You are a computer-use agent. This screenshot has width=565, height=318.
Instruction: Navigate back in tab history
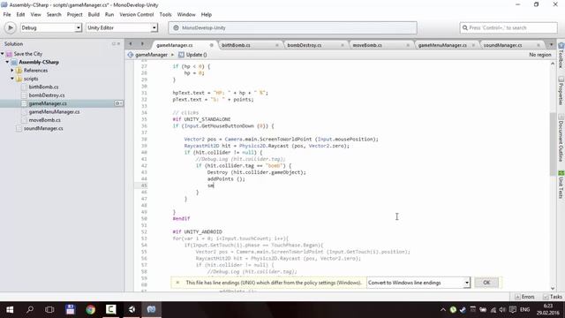pos(131,44)
